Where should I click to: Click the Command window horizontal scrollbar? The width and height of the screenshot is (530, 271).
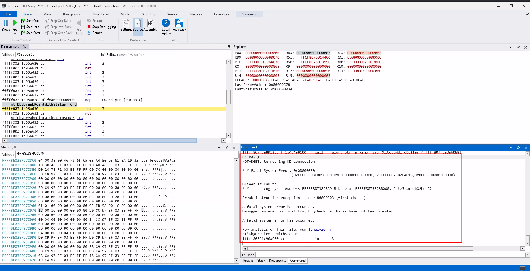click(359, 249)
